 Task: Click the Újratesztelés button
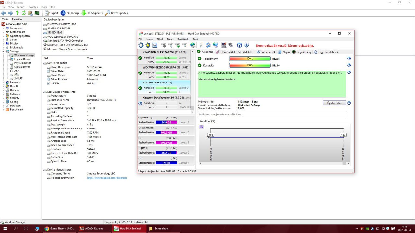pos(334,103)
